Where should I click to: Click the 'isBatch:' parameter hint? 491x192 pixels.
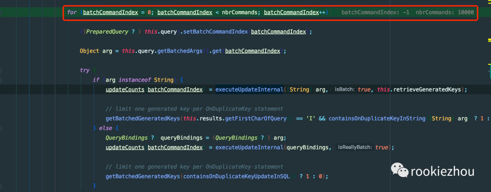coord(345,90)
